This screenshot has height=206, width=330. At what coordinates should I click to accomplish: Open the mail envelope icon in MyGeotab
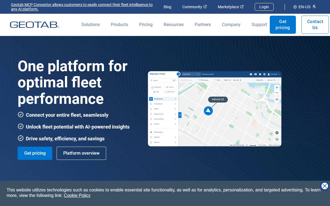[255, 74]
